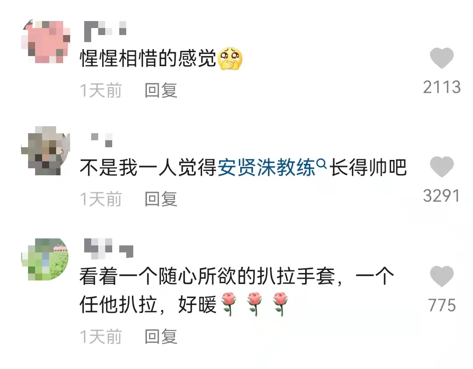
Task: Click the search magnifier beside 安贤洙教练
Action: [322, 164]
